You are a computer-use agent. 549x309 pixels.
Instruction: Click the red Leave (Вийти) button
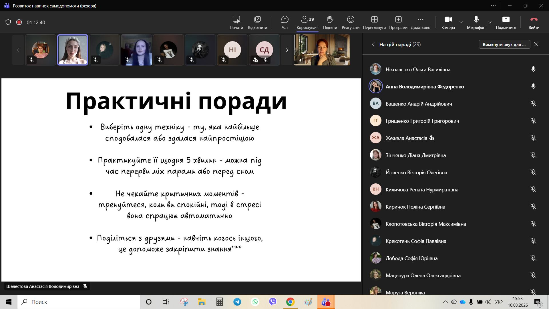click(x=534, y=19)
